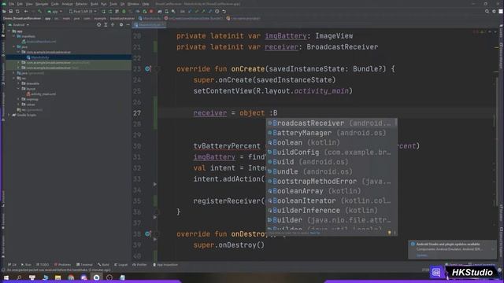Select activity_main.xml in the project tree
Screen dimensions: 504x283
tap(41, 94)
